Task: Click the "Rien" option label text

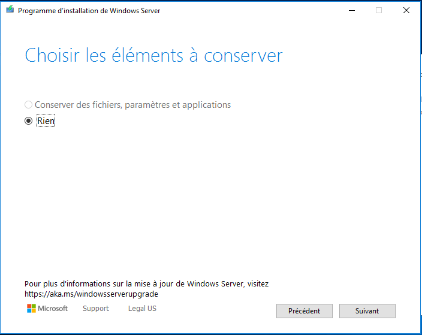Action: (x=46, y=121)
